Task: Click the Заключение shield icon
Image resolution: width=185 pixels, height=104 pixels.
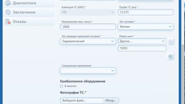Action: pyautogui.click(x=8, y=12)
